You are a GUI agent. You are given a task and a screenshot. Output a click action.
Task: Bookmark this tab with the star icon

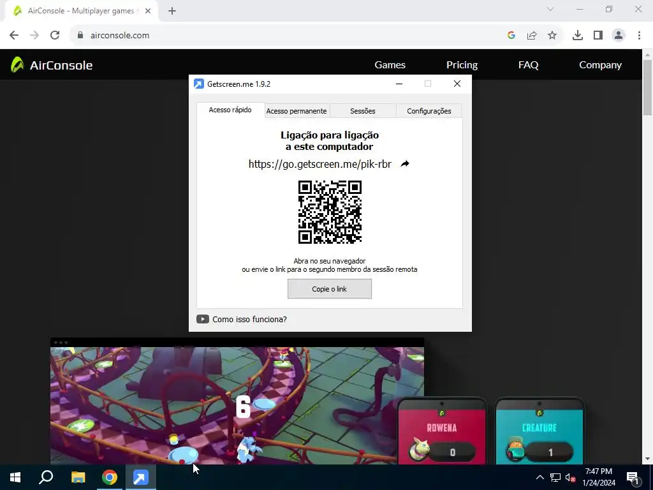point(552,35)
